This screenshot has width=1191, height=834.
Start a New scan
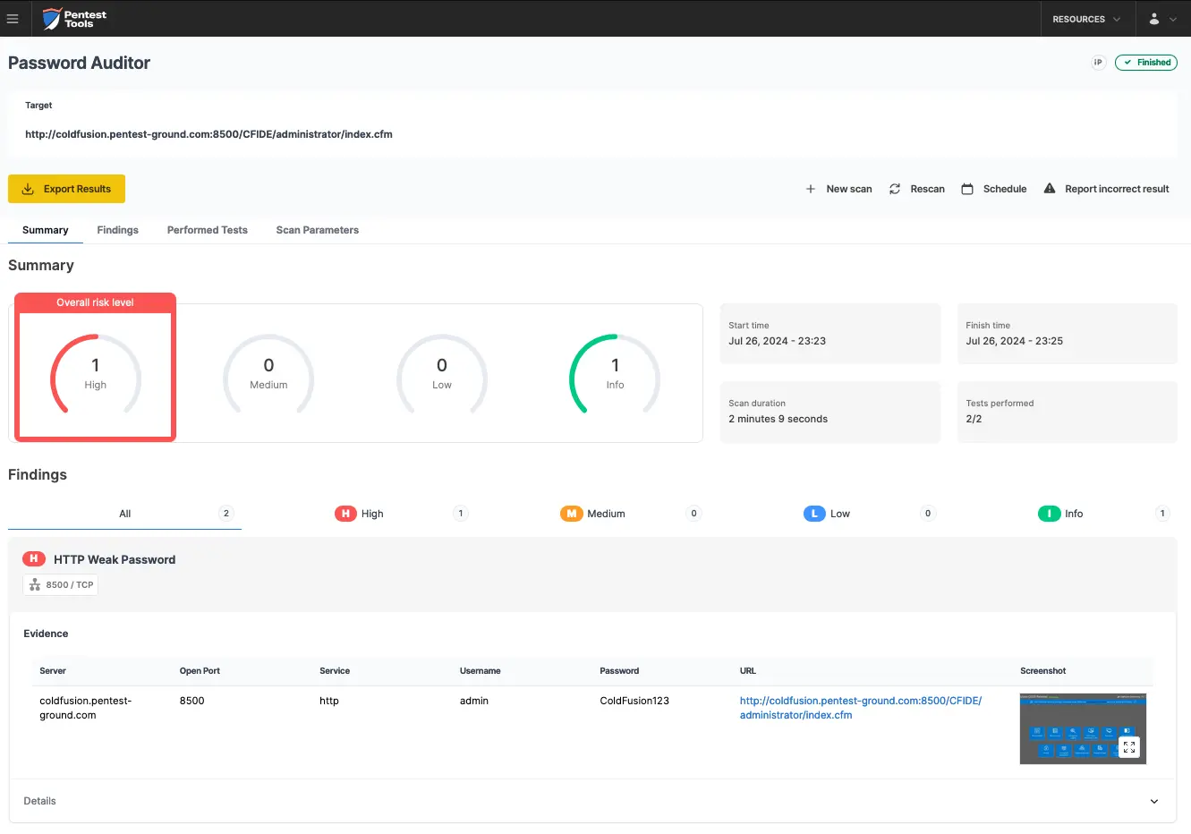tap(838, 189)
